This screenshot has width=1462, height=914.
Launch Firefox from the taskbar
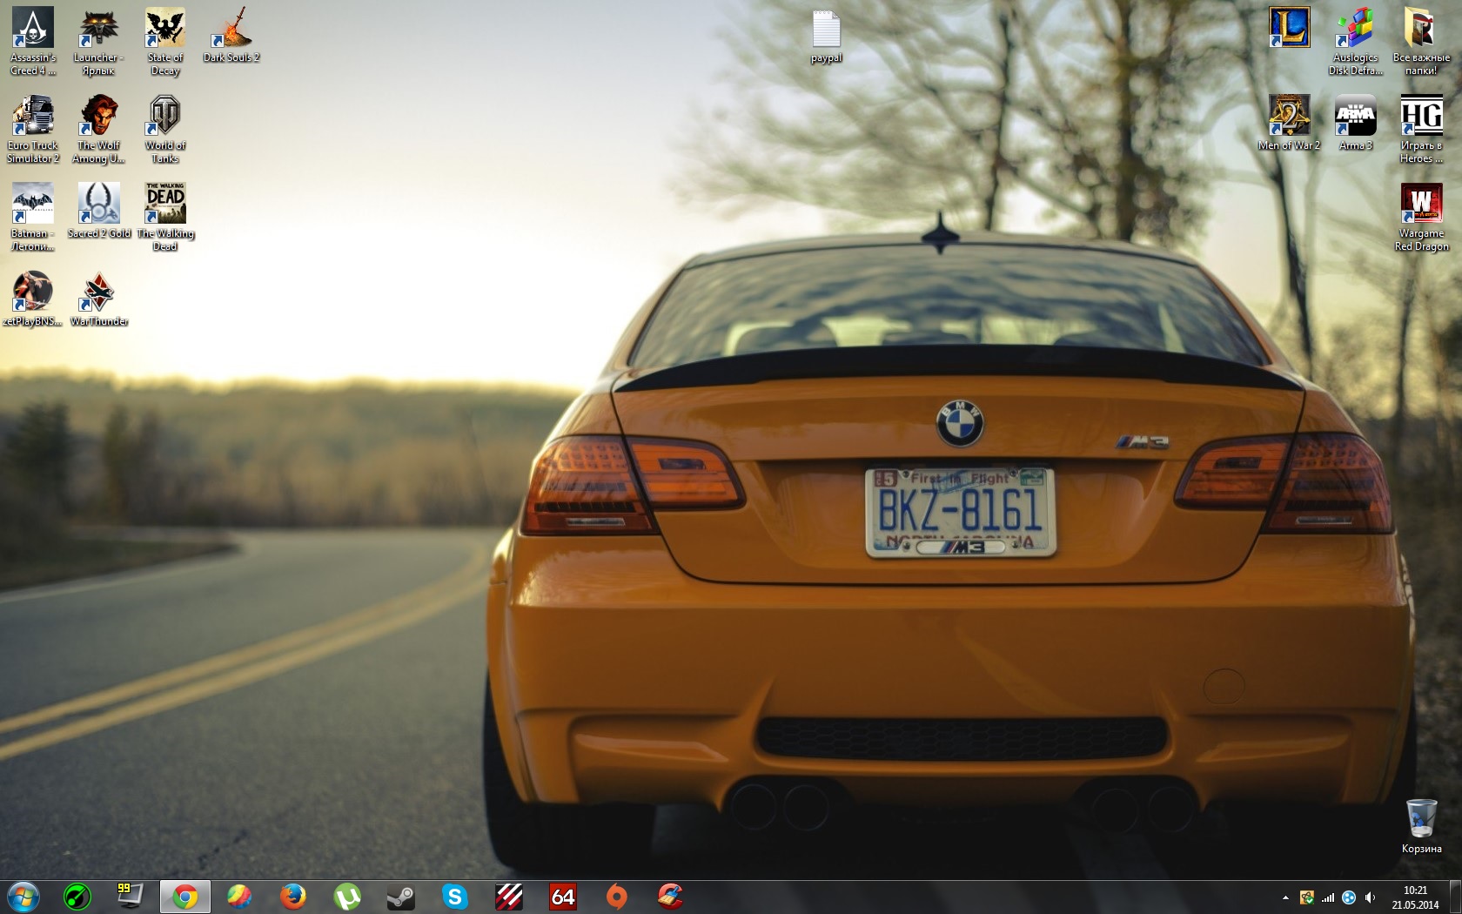click(293, 897)
